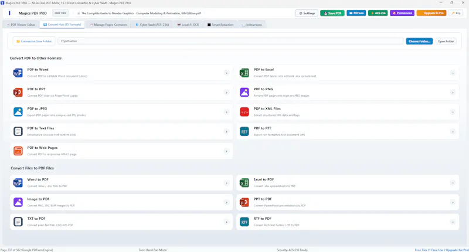Click the Free Tier upgrade link in status bar
This screenshot has width=469, height=252.
pyautogui.click(x=442, y=250)
